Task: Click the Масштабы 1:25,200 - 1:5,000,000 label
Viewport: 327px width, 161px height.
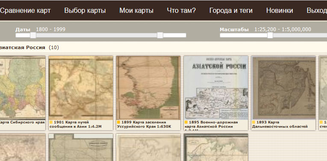Action: tap(265, 29)
